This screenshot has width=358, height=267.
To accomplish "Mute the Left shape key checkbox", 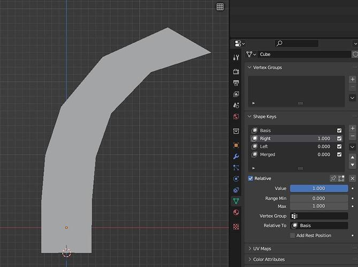I will [x=339, y=146].
